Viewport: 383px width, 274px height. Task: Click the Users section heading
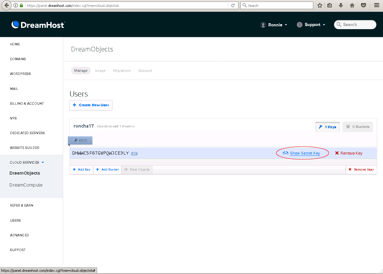[79, 94]
